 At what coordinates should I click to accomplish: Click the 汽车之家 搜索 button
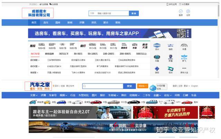129,86
